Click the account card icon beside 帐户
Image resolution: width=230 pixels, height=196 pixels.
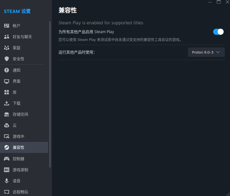[7, 26]
